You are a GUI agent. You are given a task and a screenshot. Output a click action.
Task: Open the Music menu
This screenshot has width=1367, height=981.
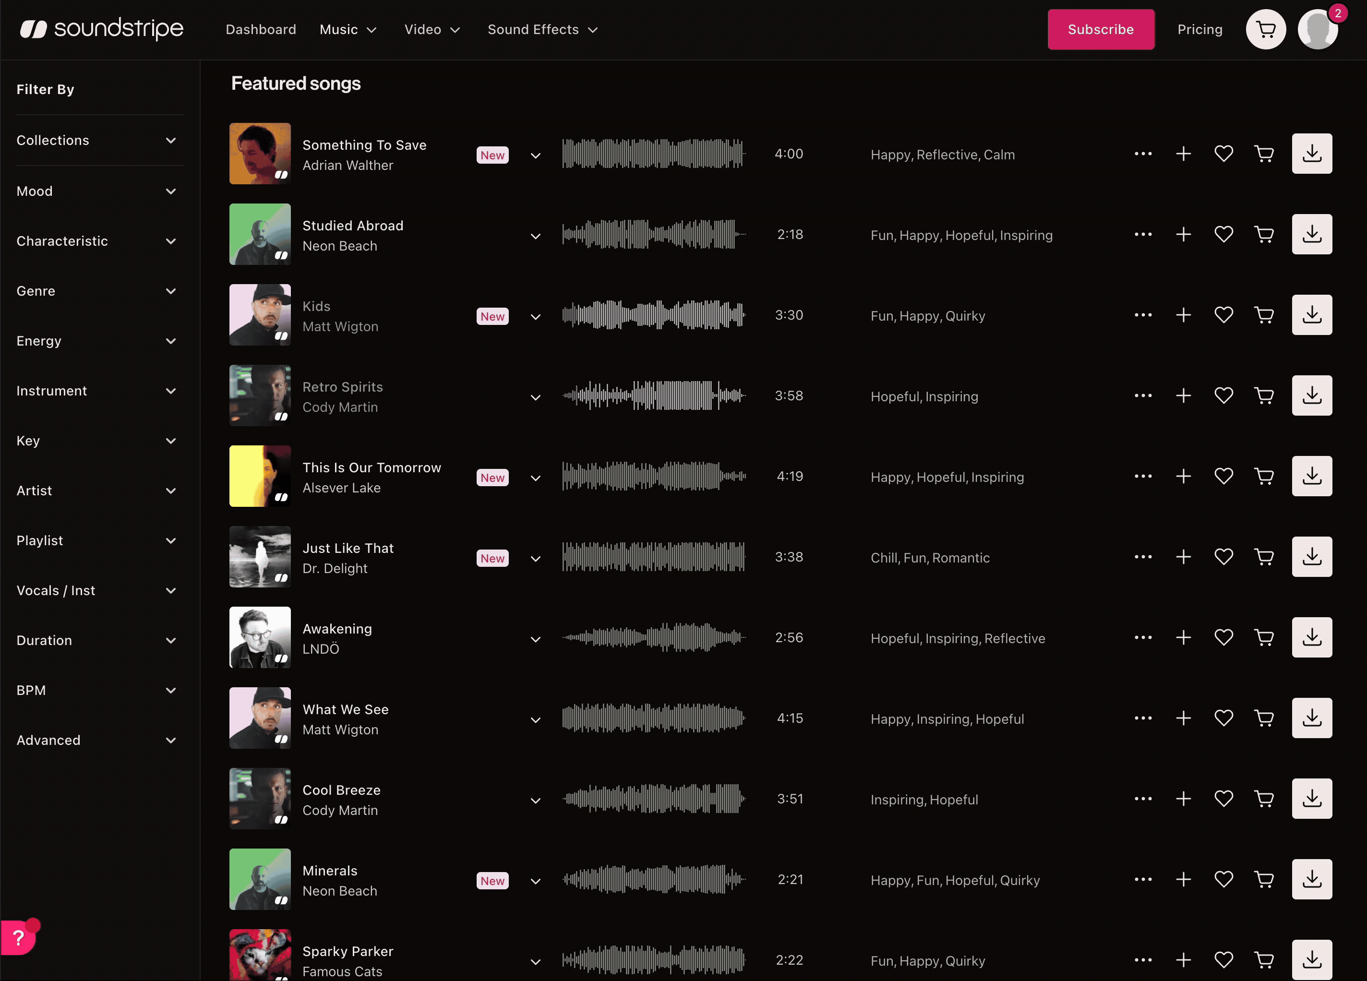coord(348,29)
